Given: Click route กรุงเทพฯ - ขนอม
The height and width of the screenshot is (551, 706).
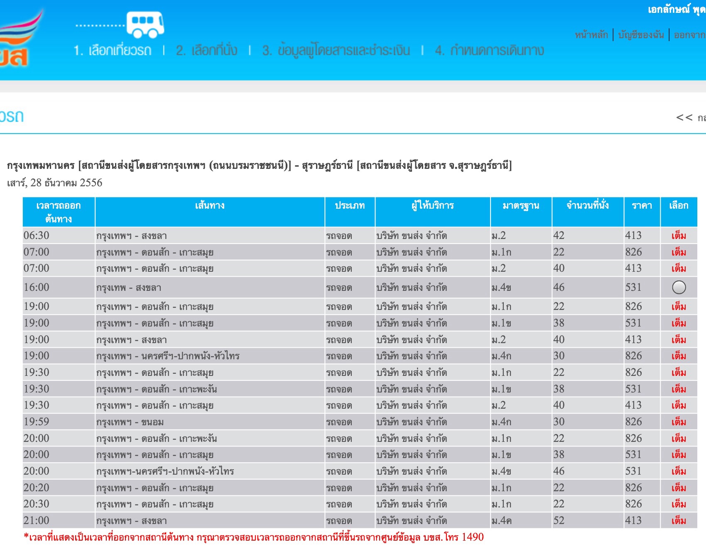Looking at the screenshot, I should [x=130, y=422].
